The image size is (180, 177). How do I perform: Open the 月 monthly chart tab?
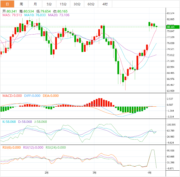(35, 4)
